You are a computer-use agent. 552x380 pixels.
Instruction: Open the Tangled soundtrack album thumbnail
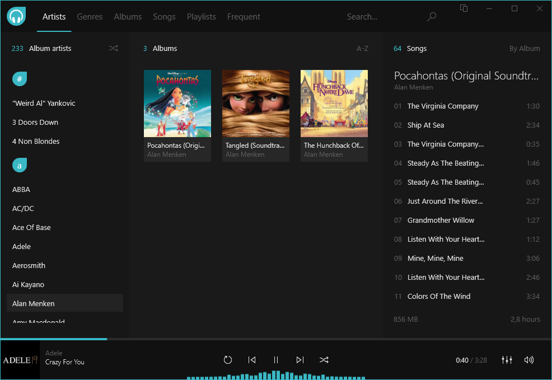(255, 104)
